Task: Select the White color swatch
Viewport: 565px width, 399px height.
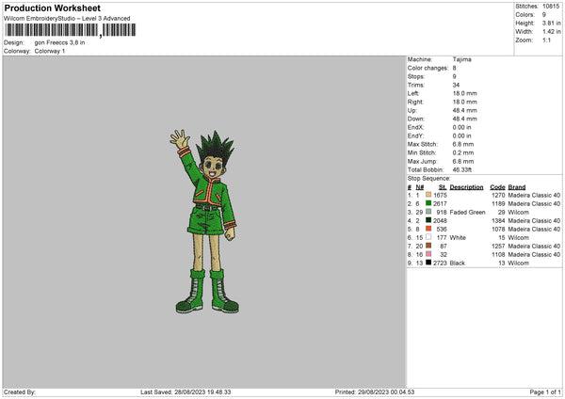Action: pyautogui.click(x=428, y=237)
